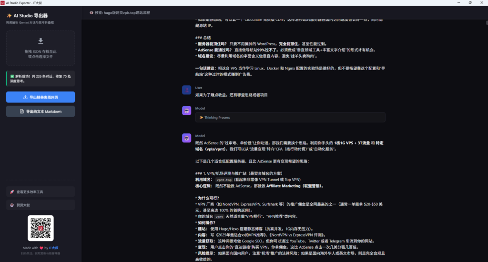
Task: Click the User avatar icon
Action: (186, 90)
